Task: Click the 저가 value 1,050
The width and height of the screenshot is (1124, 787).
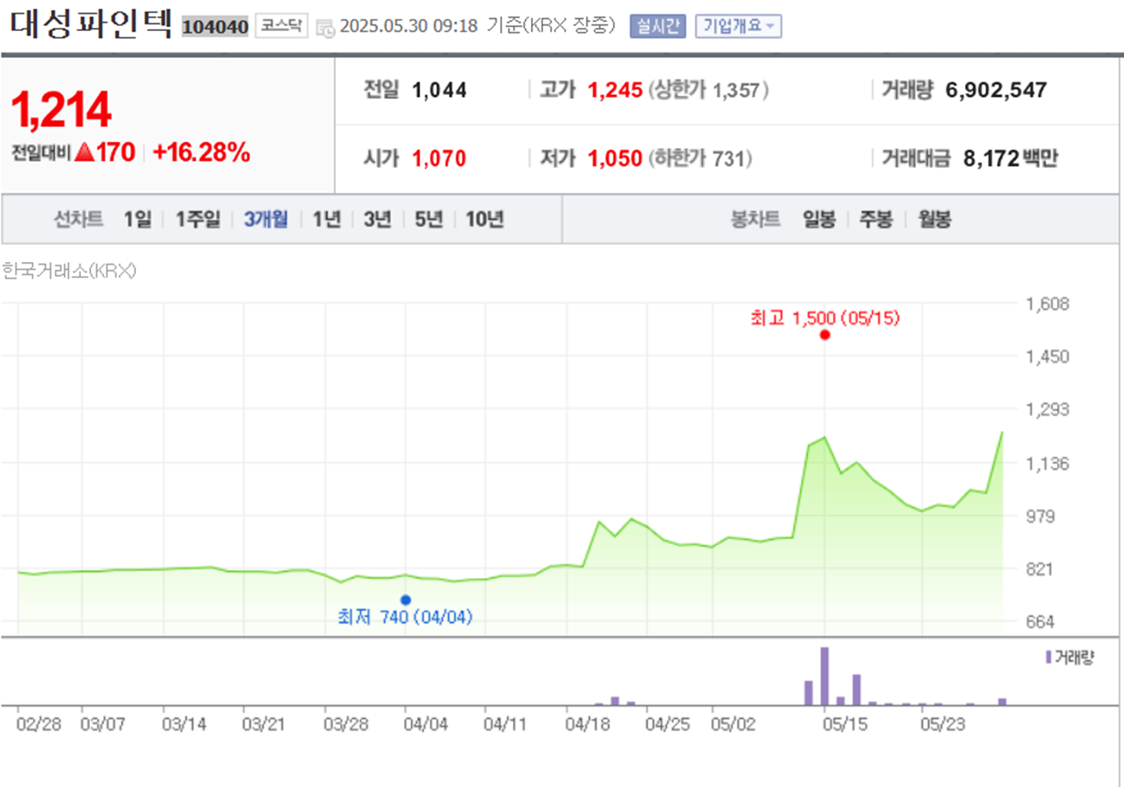Action: coord(615,159)
